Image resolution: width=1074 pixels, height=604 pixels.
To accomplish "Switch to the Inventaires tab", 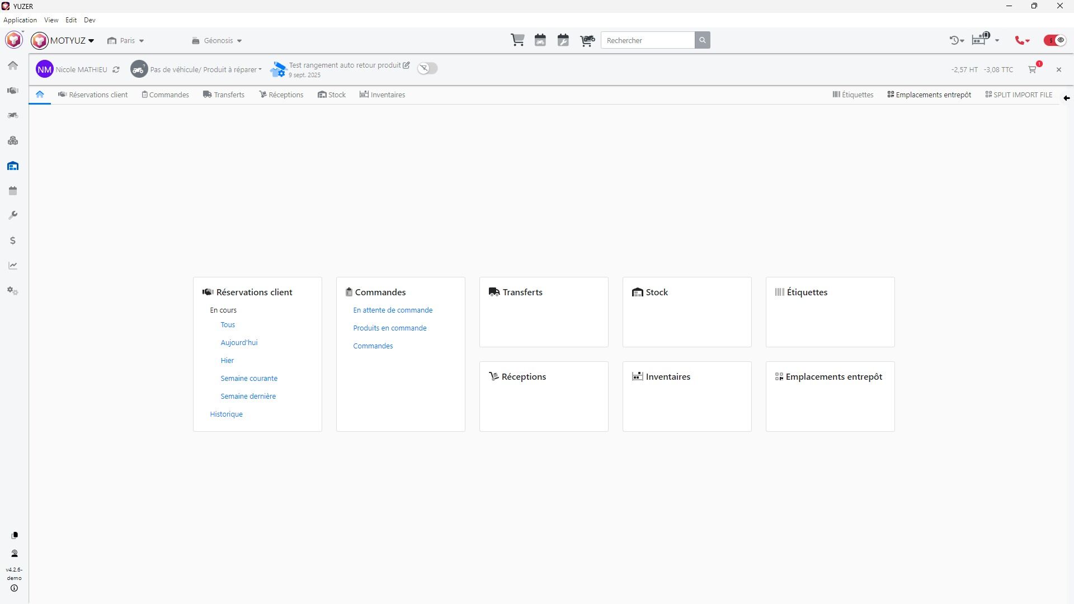I will click(x=383, y=95).
